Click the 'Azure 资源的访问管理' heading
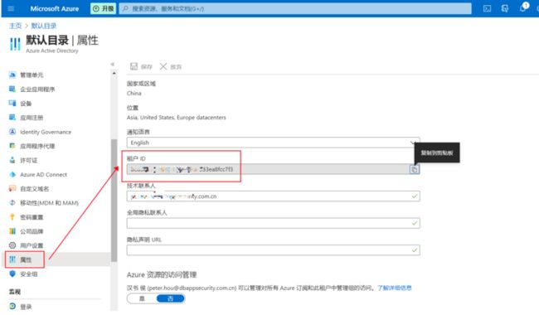Screen dimensions: 539x315 [162, 275]
